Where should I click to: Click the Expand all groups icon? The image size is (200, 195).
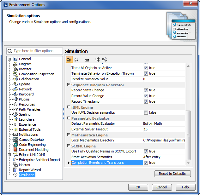click(97, 60)
